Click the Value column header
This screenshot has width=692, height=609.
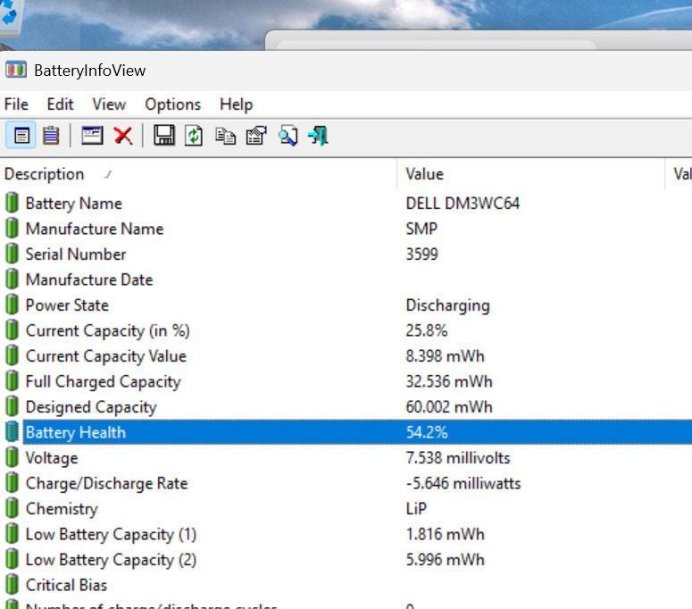coord(424,174)
